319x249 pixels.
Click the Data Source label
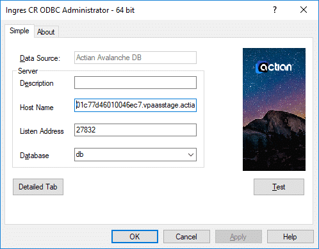click(40, 58)
